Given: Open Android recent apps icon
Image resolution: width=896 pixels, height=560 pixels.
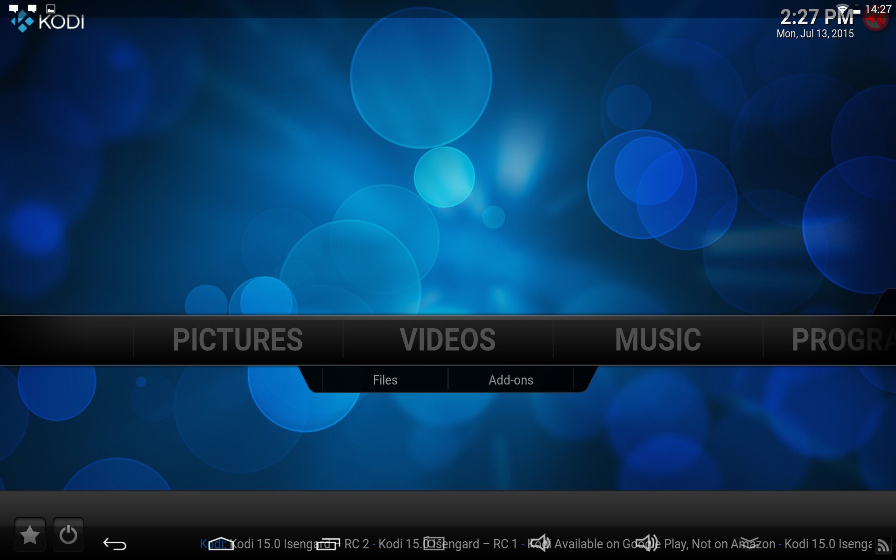Looking at the screenshot, I should (x=328, y=544).
